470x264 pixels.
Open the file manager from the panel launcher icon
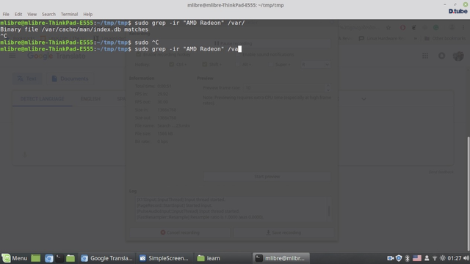70,258
